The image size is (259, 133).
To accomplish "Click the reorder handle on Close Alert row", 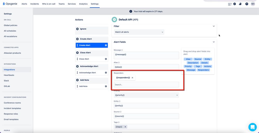I will 77,59.
